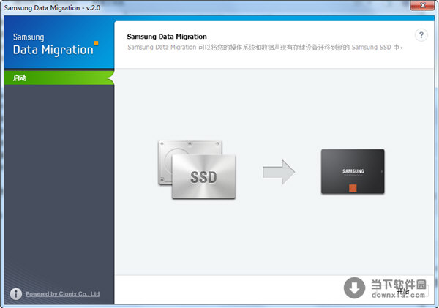The width and height of the screenshot is (439, 308).
Task: Open help via the question mark icon
Action: (x=421, y=35)
